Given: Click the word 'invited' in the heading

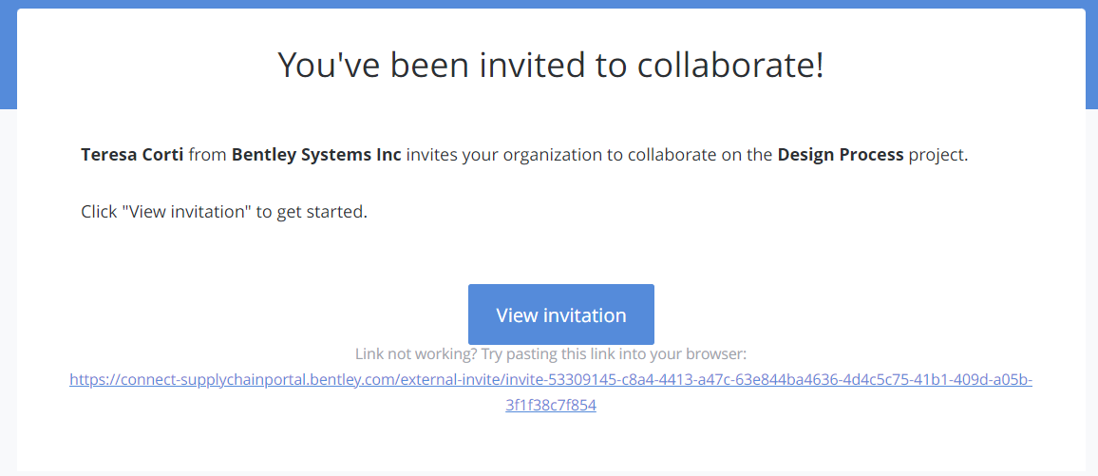Looking at the screenshot, I should pyautogui.click(x=529, y=65).
